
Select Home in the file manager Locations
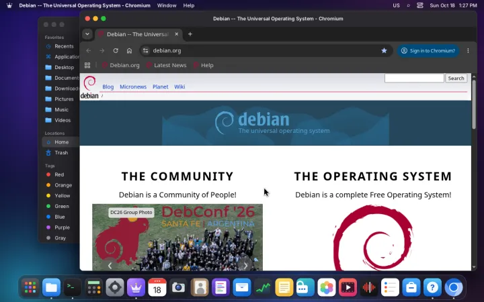tap(61, 142)
